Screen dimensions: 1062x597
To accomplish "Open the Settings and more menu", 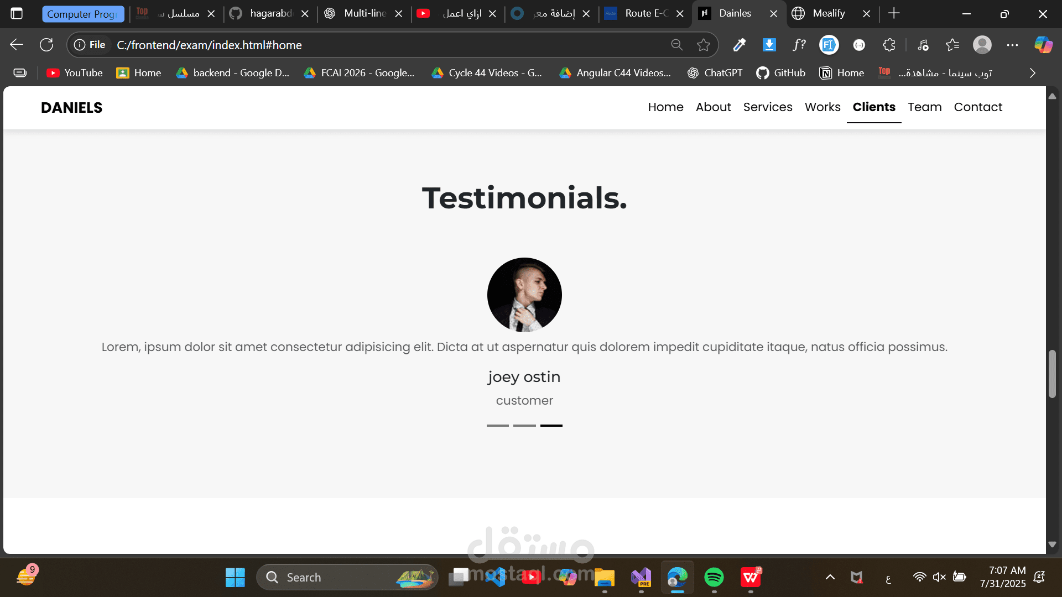I will pos(1012,45).
